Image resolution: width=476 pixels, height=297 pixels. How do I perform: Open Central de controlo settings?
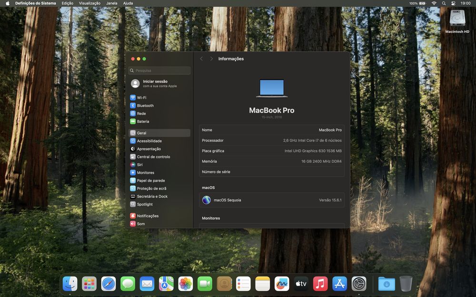click(x=159, y=157)
